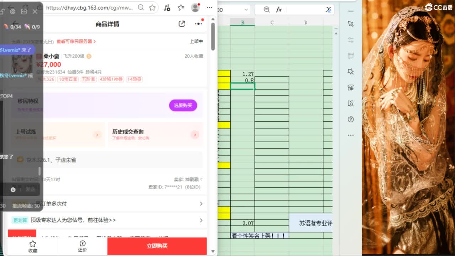Click the character avatar thumbnail
Screen dimensions: 455x256
22,64
